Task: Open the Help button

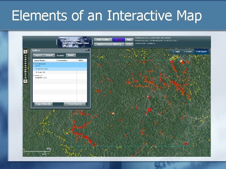Action: pos(129,40)
